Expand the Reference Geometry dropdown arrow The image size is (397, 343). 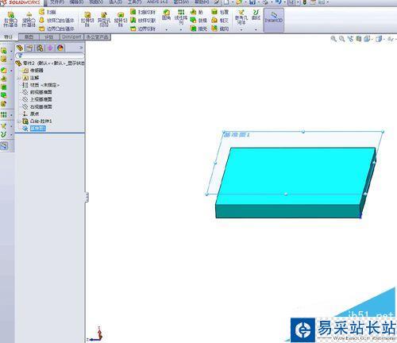241,29
